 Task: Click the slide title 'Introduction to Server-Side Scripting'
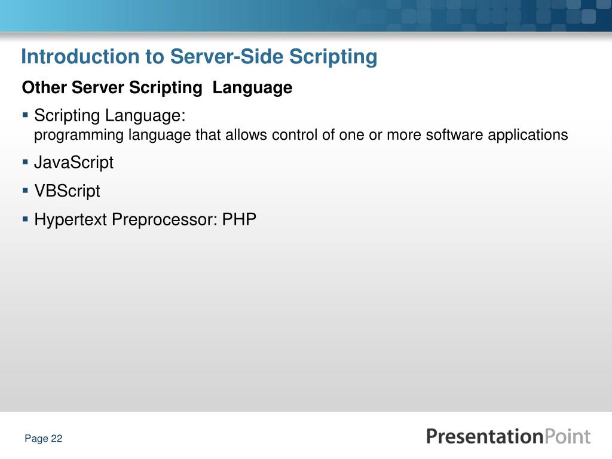[199, 57]
